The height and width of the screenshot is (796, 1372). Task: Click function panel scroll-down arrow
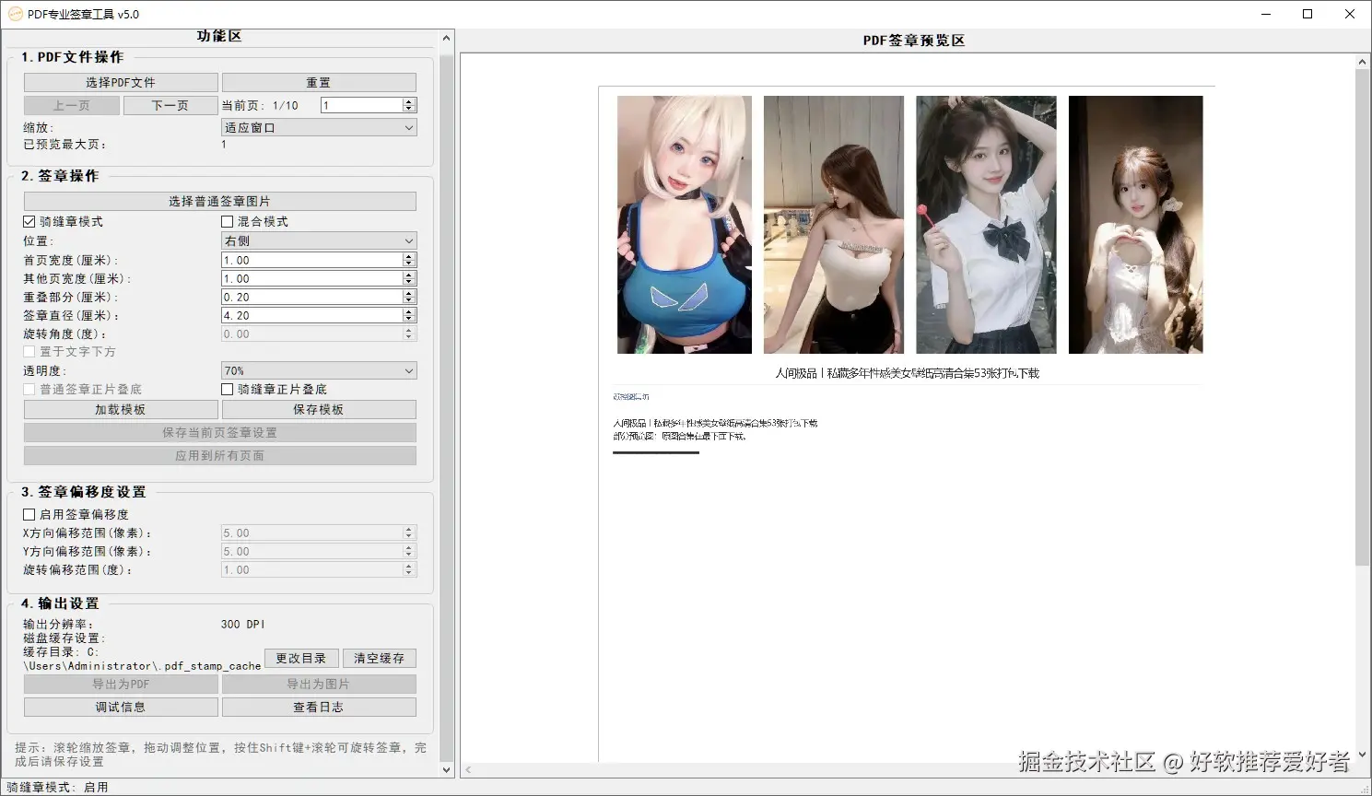447,770
